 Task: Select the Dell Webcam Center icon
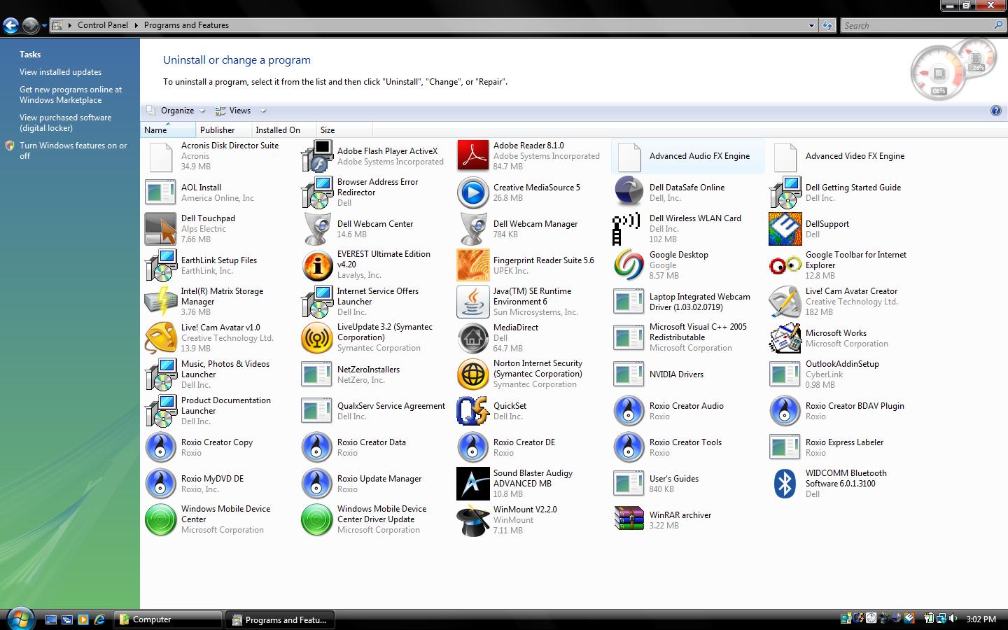(316, 229)
